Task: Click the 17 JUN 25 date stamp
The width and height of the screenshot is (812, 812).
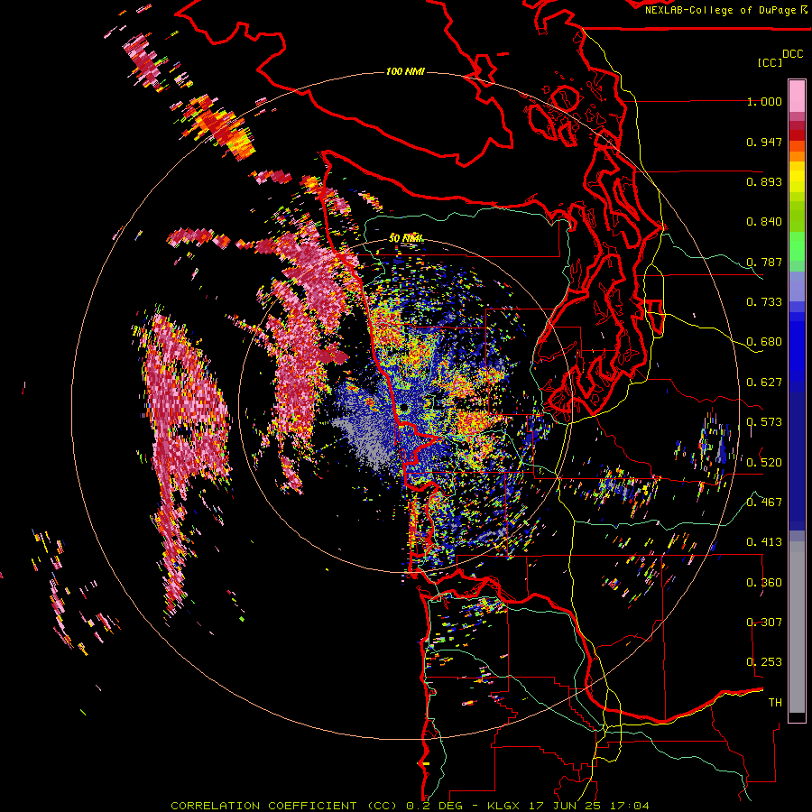Action: [x=563, y=806]
